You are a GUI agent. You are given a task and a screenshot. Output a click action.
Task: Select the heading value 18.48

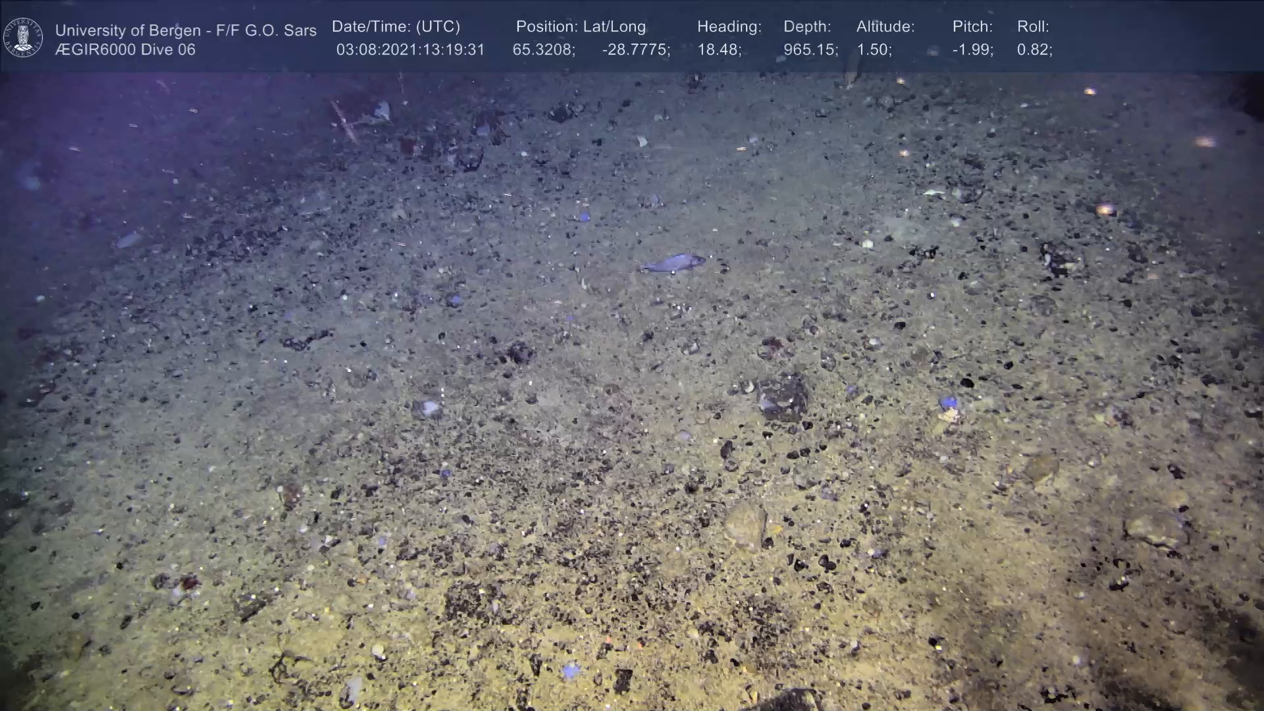pyautogui.click(x=719, y=50)
